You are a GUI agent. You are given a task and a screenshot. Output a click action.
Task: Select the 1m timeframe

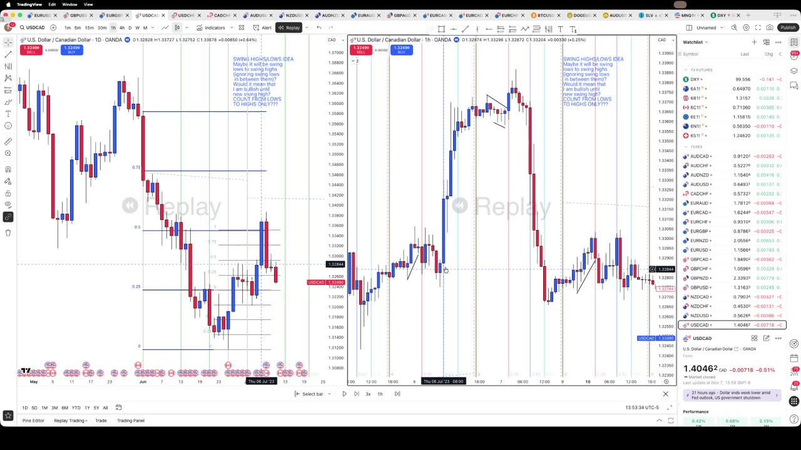pos(67,27)
